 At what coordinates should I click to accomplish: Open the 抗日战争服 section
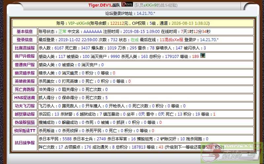click(25, 143)
